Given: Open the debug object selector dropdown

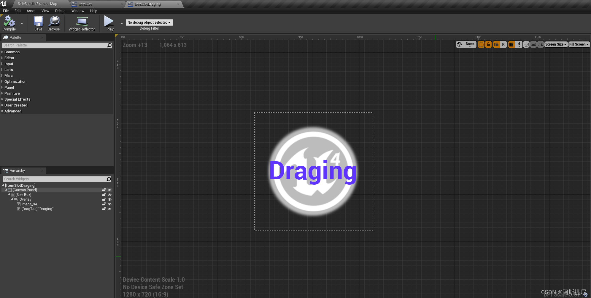Looking at the screenshot, I should click(149, 22).
